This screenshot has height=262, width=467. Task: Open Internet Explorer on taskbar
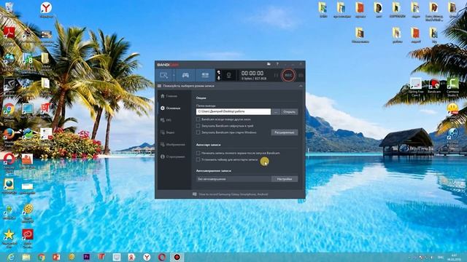pyautogui.click(x=11, y=257)
